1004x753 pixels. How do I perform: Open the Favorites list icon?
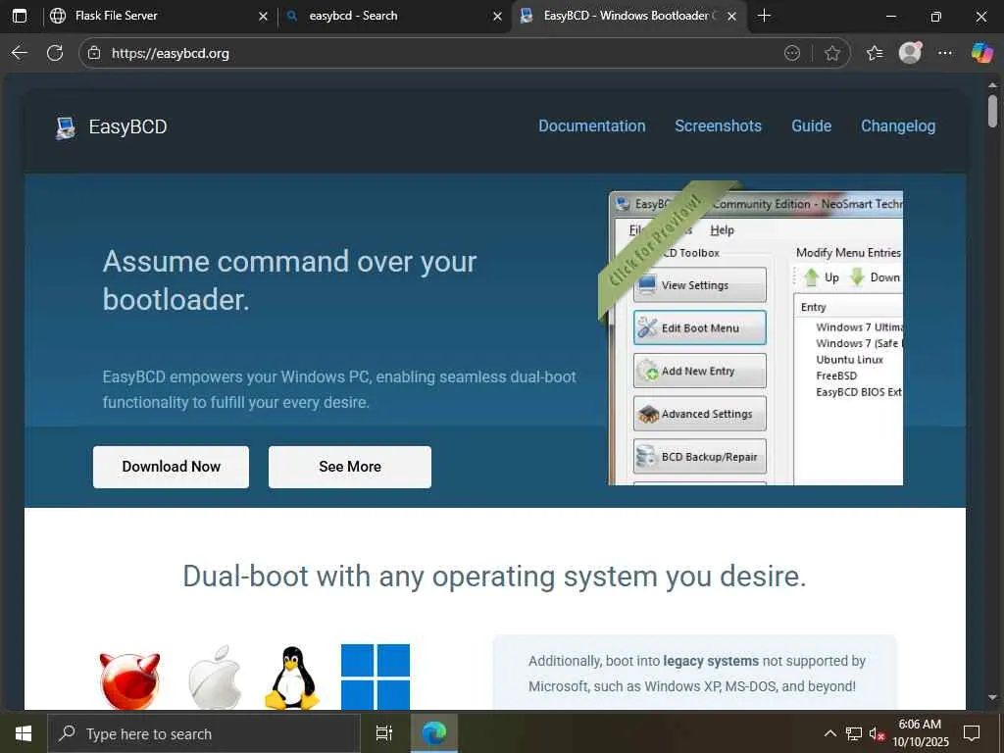tap(874, 53)
